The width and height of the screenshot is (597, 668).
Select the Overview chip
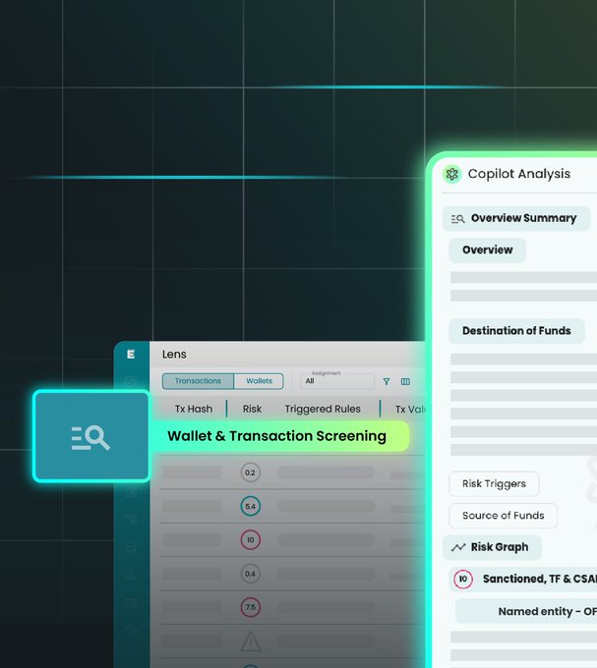tap(488, 250)
